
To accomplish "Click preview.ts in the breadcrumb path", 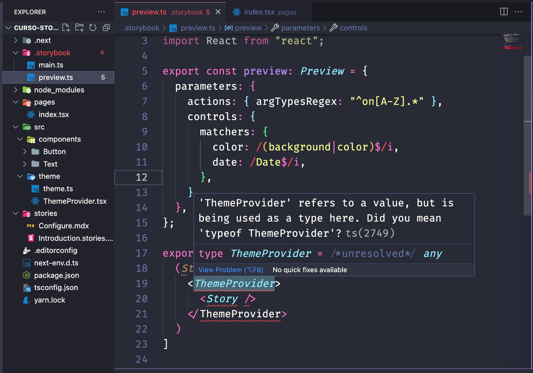I will pyautogui.click(x=198, y=28).
